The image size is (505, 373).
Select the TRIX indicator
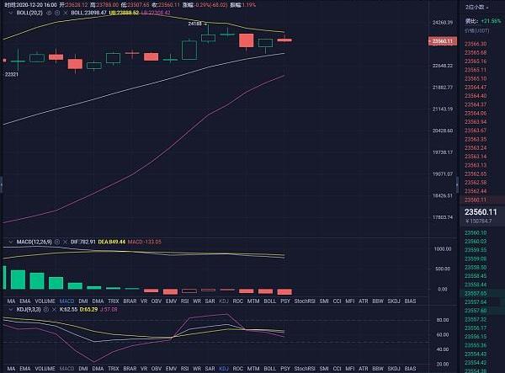coord(114,300)
